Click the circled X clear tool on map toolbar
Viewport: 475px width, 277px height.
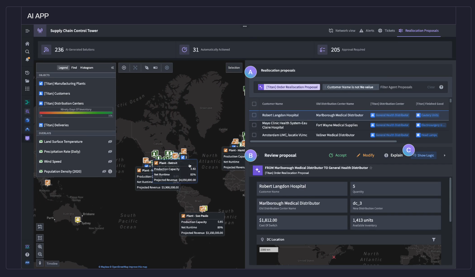167,68
